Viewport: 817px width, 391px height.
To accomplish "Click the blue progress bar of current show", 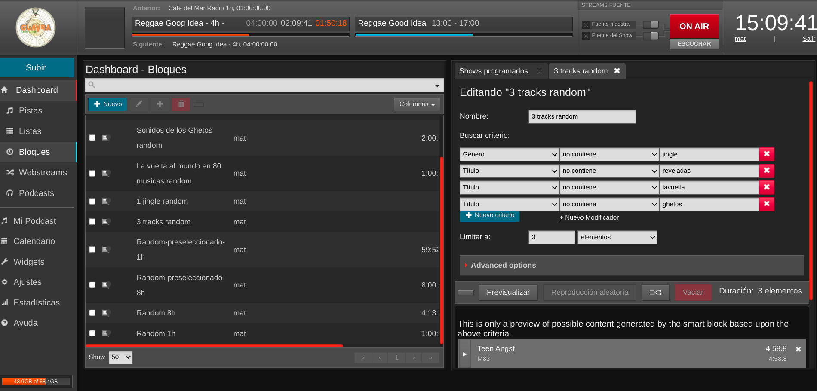I will tap(414, 34).
